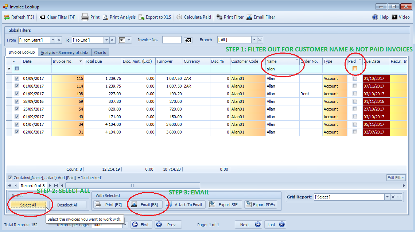Image resolution: width=416 pixels, height=232 pixels.
Task: Click the Email Filter toolbar icon
Action: click(249, 17)
